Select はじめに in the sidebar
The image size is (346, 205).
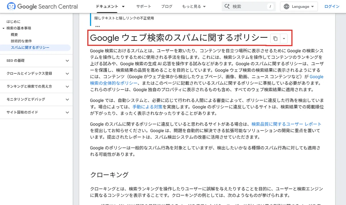coord(14,22)
